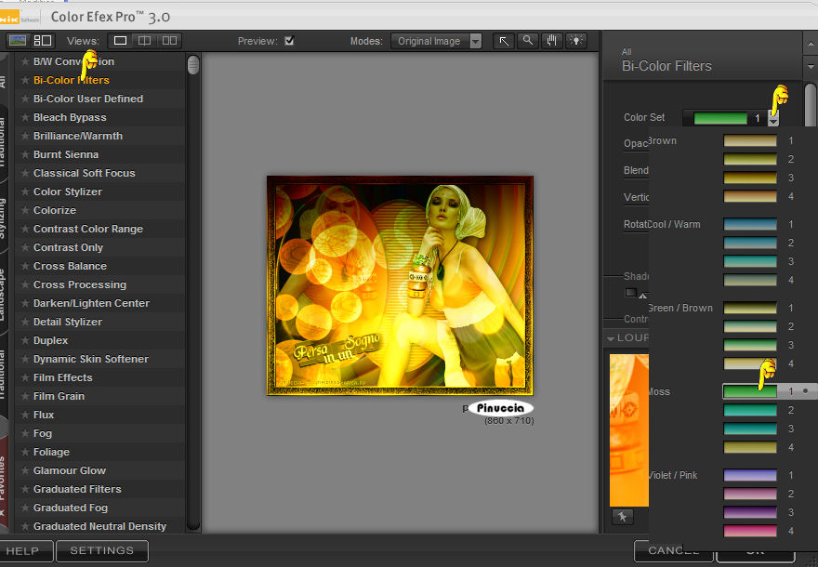This screenshot has height=567, width=818.
Task: Click the HELP button
Action: point(22,550)
